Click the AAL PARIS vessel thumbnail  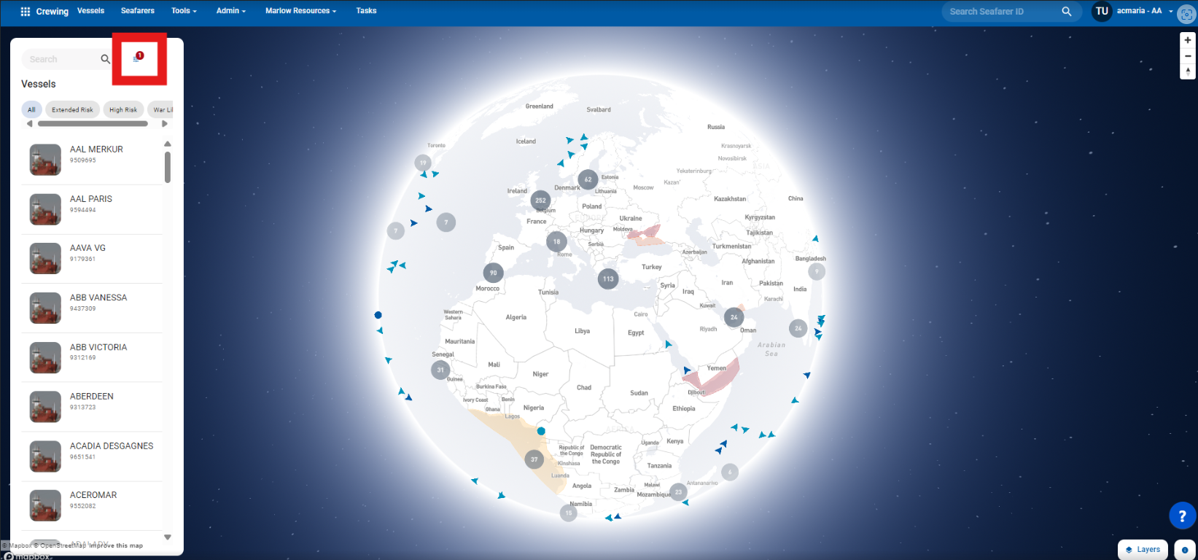(45, 209)
